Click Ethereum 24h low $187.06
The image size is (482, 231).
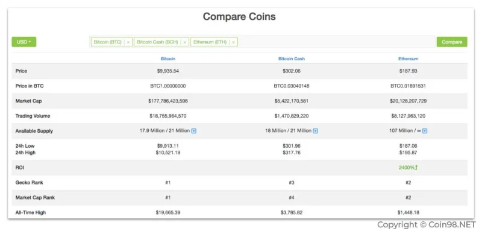(408, 146)
